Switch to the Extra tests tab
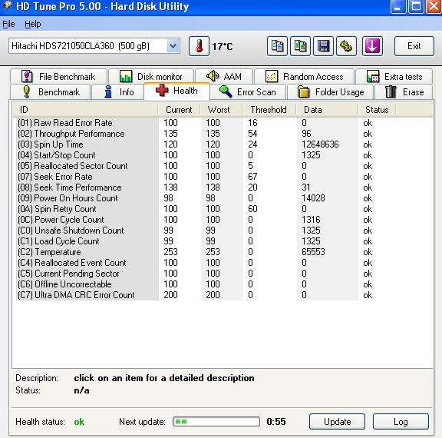This screenshot has height=438, width=442. pyautogui.click(x=394, y=77)
